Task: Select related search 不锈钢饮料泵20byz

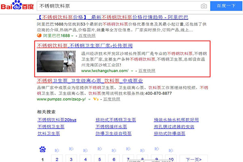Action: click(57, 120)
